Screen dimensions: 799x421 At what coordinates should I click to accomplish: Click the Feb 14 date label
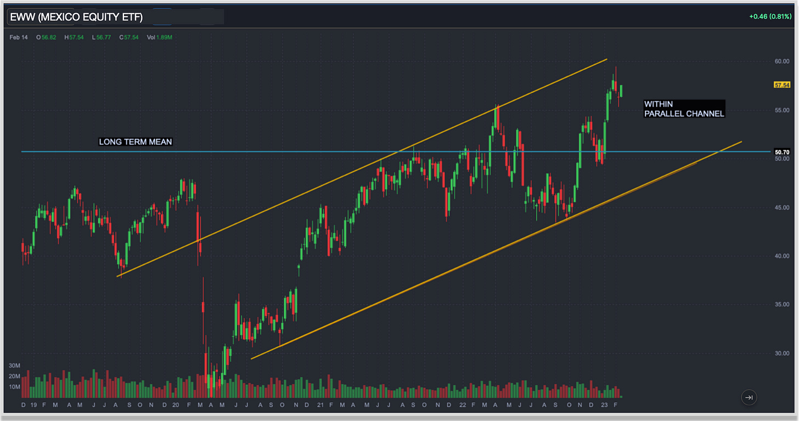tap(18, 37)
